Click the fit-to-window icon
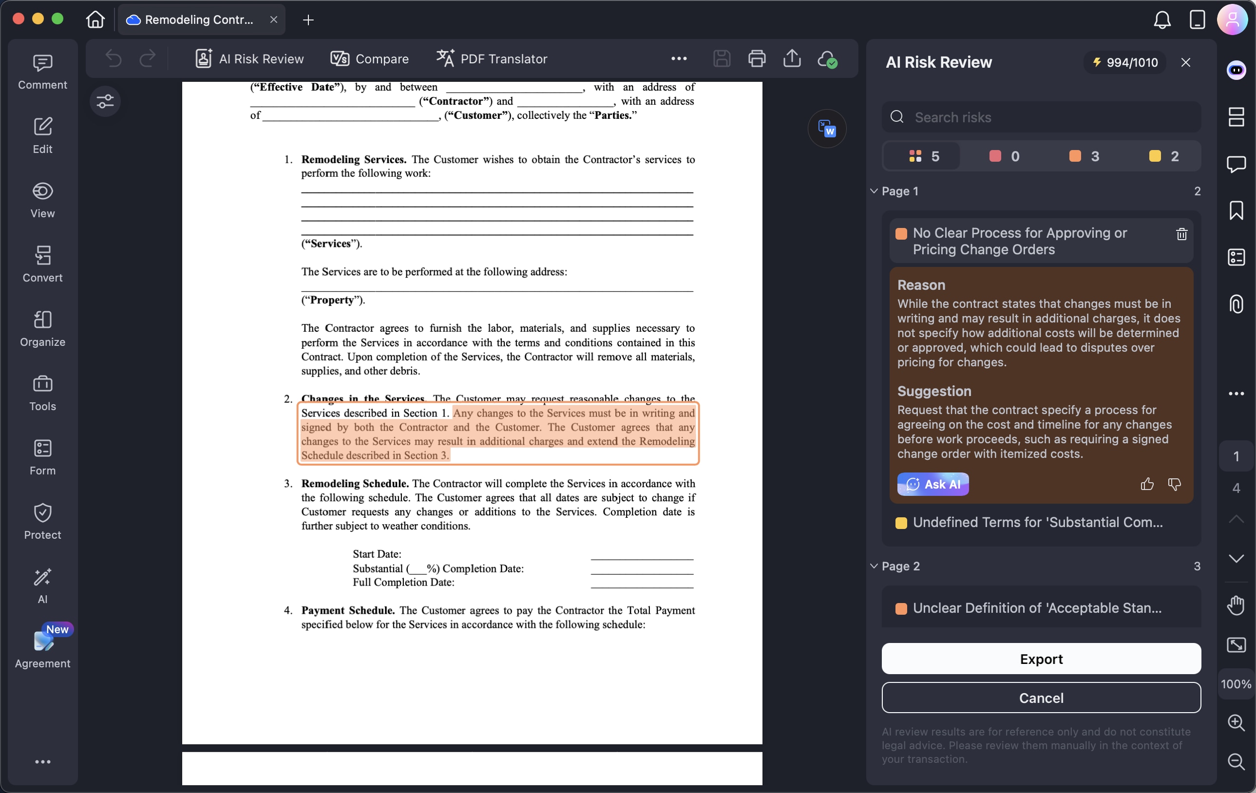1256x793 pixels. point(1236,645)
